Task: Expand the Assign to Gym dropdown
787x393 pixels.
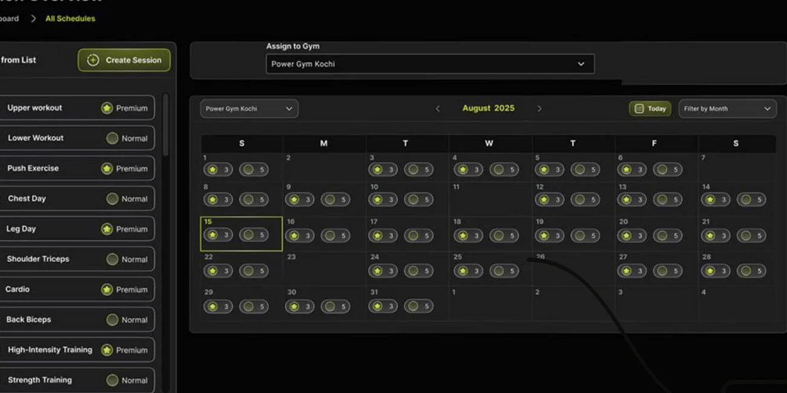Action: [430, 64]
